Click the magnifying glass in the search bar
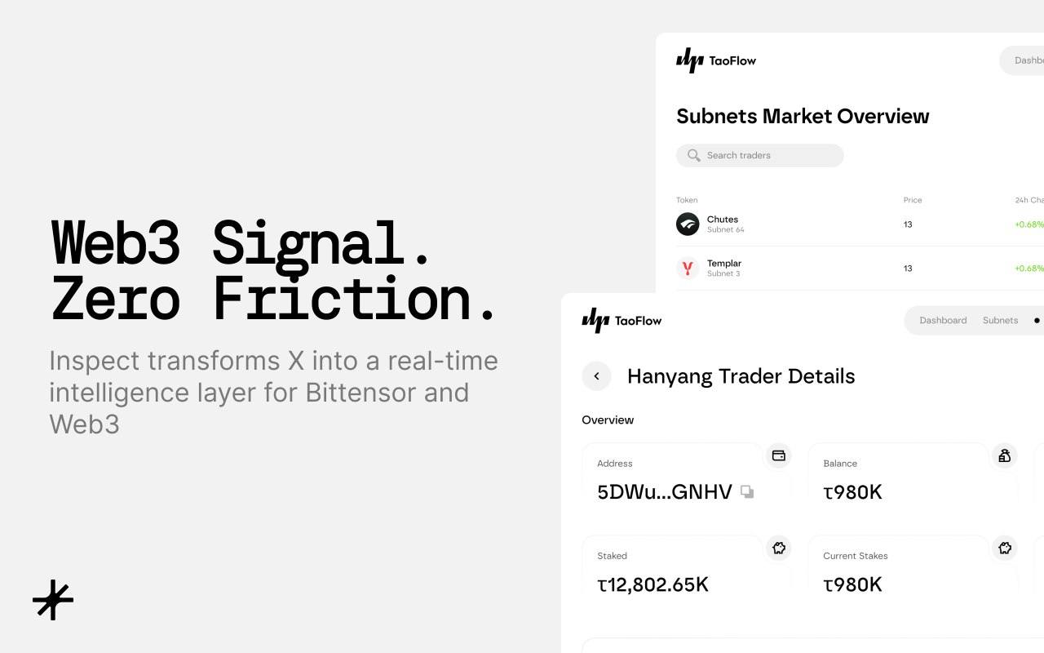 [x=693, y=155]
